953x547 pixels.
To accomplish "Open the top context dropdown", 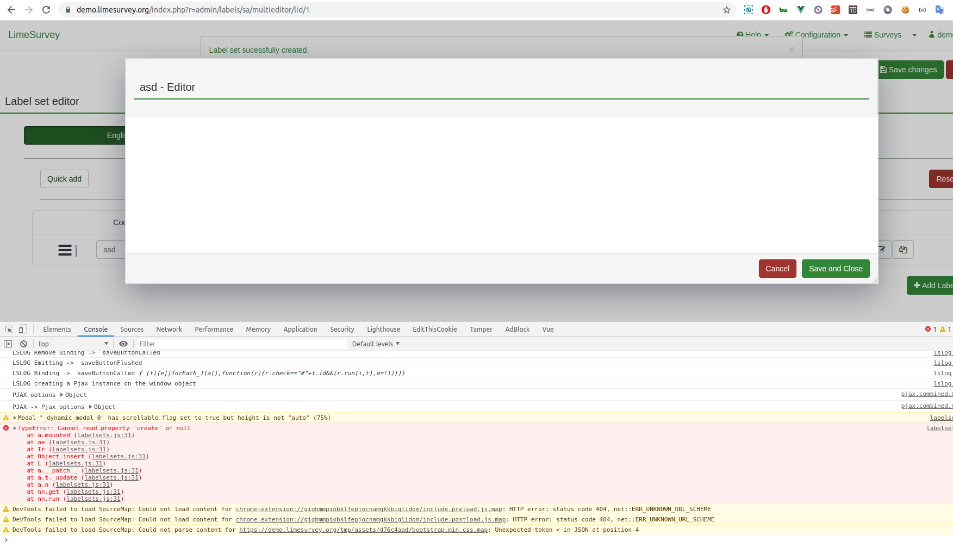I will tap(73, 344).
